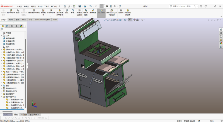Expand the 配合 mates folder in the tree
The width and height of the screenshot is (223, 126).
(1, 86)
